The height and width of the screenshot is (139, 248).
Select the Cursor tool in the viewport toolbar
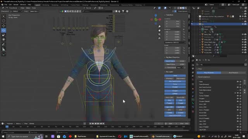(x=3, y=21)
